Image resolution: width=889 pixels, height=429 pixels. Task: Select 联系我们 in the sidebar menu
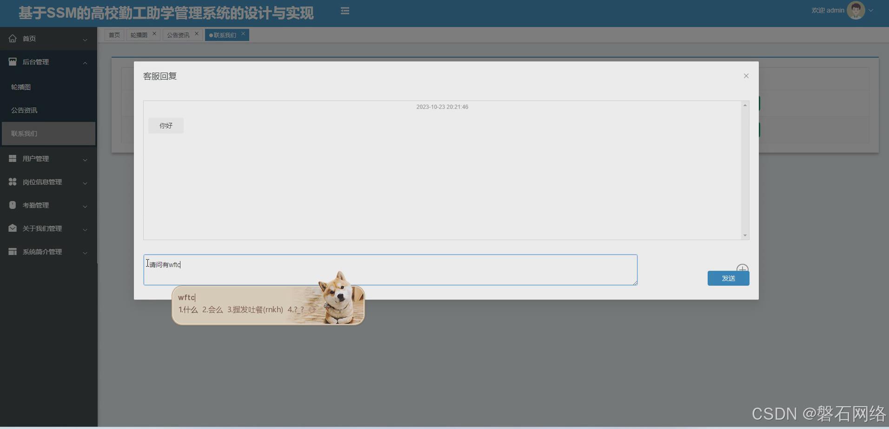[24, 133]
